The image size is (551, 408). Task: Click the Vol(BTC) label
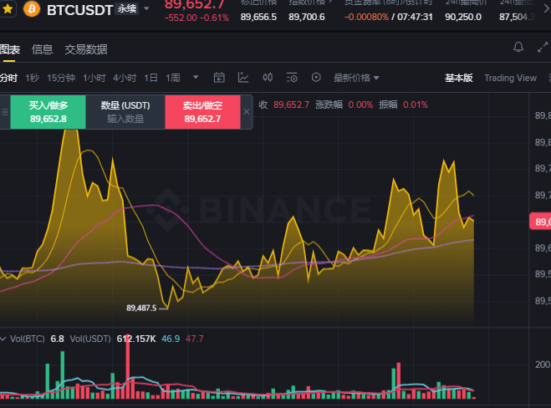pyautogui.click(x=27, y=339)
